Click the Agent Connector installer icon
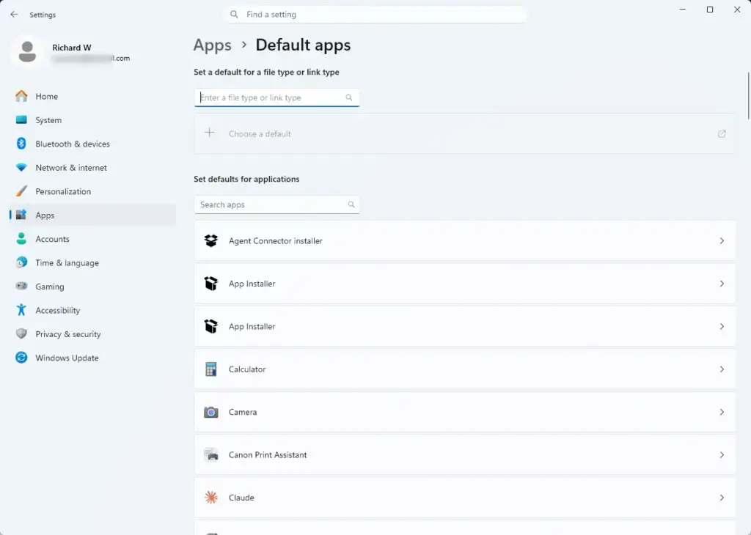This screenshot has width=751, height=535. [x=210, y=240]
